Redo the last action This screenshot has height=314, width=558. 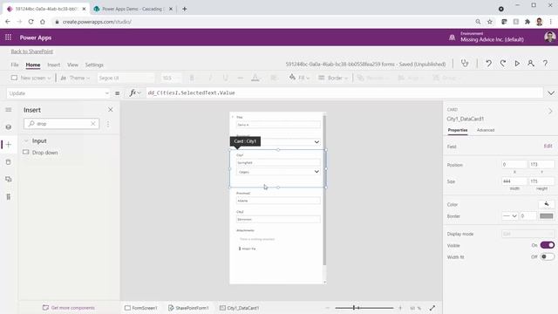pos(503,64)
